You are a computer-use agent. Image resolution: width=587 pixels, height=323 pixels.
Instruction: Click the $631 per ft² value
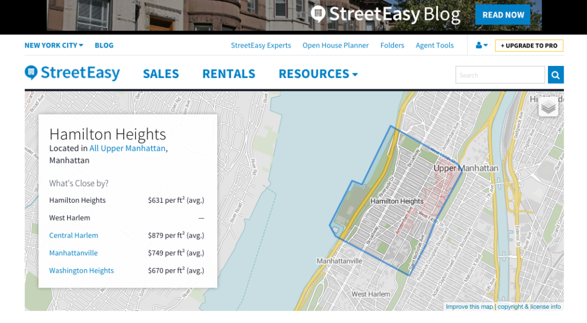176,200
